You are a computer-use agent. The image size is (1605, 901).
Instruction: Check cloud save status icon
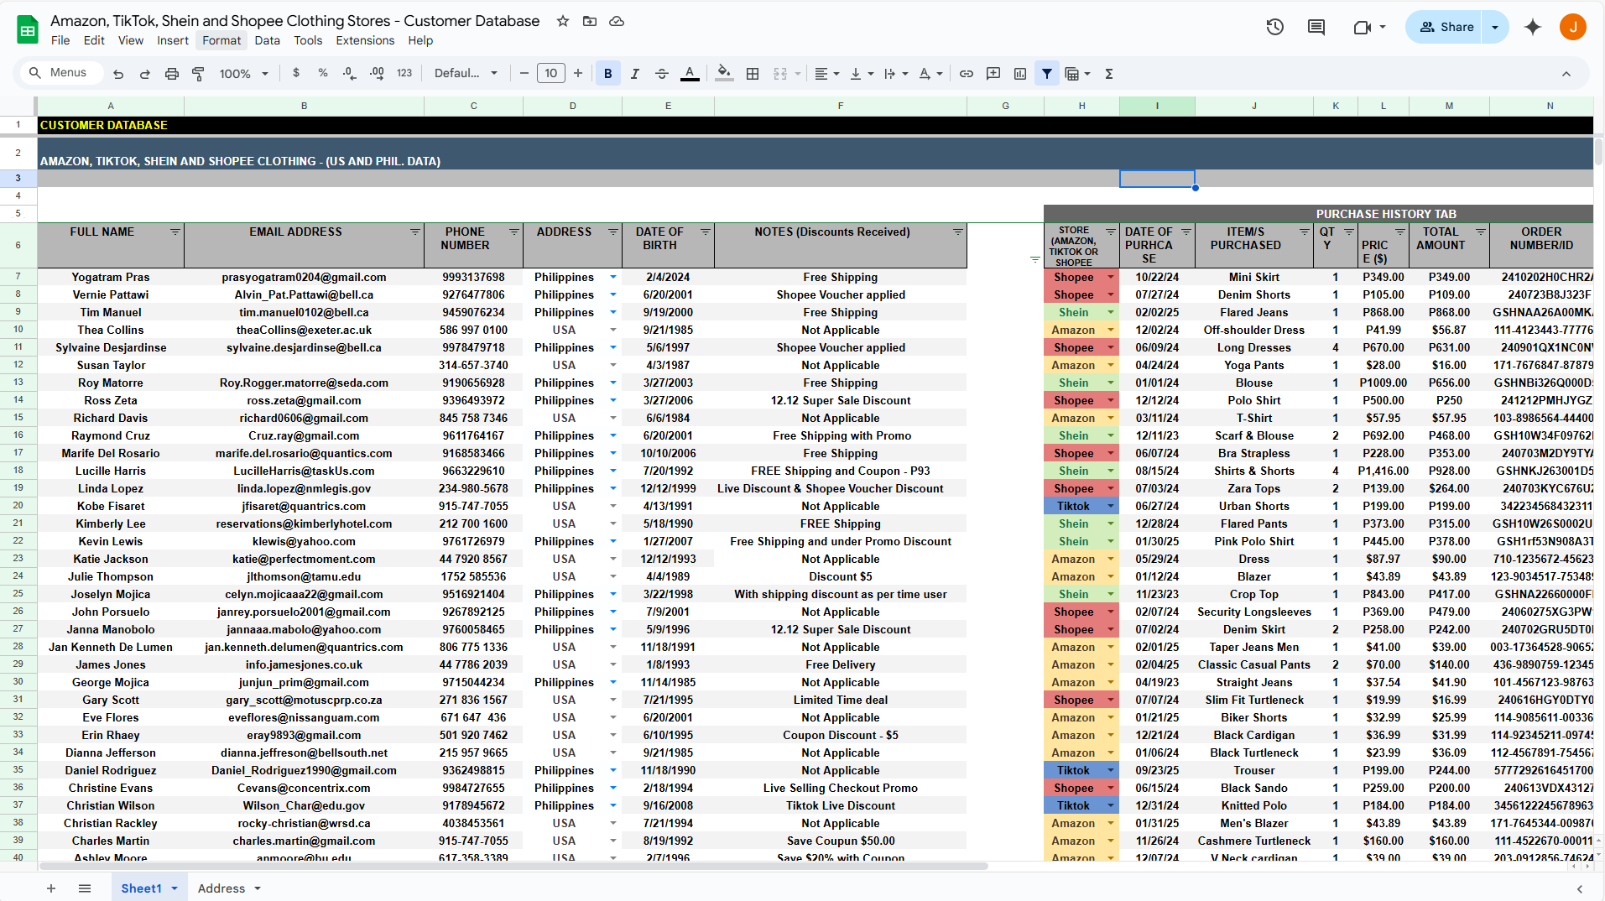(617, 21)
